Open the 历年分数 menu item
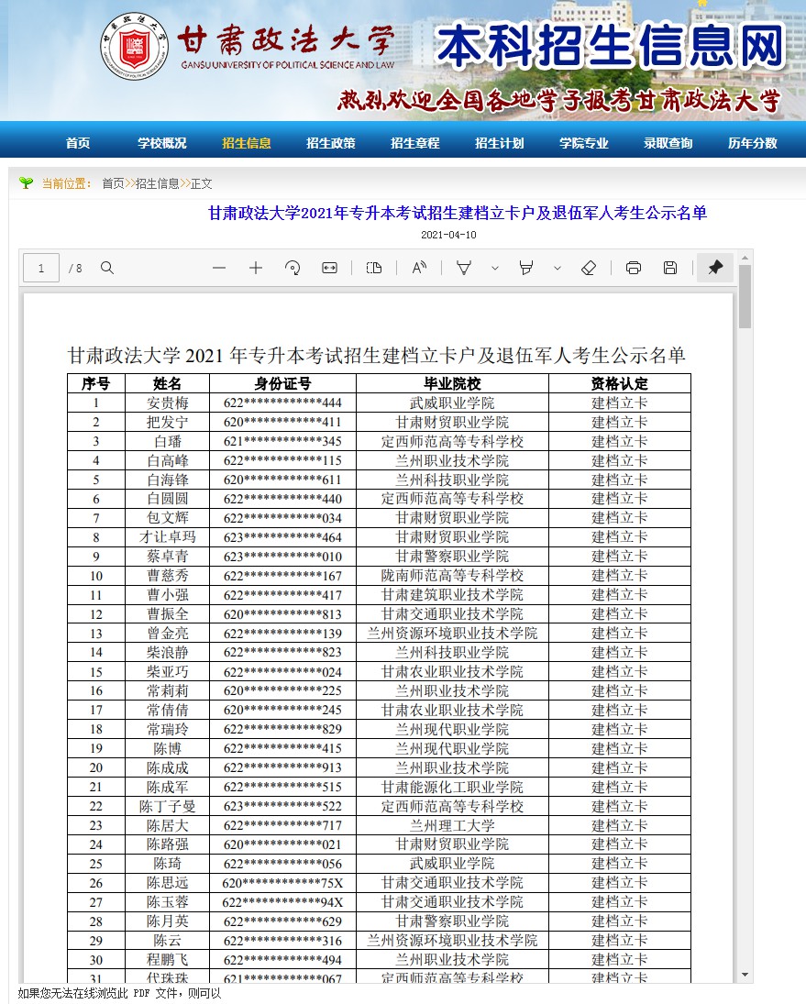806x1004 pixels. (x=753, y=143)
